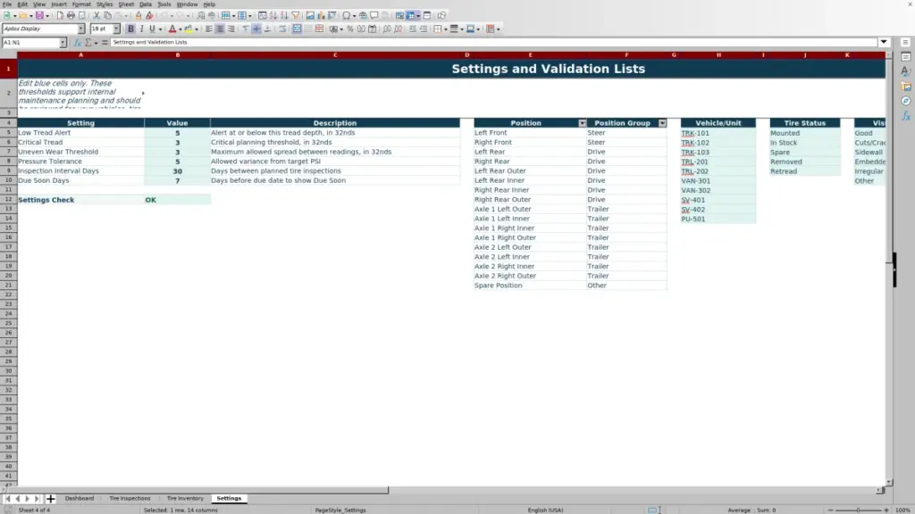Click the Insert Chart icon
The width and height of the screenshot is (915, 514).
pyautogui.click(x=321, y=15)
